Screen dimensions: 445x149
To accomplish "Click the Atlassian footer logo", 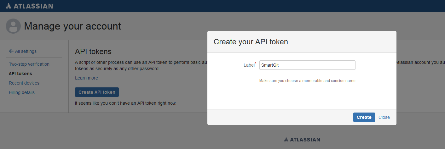I will coord(302,139).
